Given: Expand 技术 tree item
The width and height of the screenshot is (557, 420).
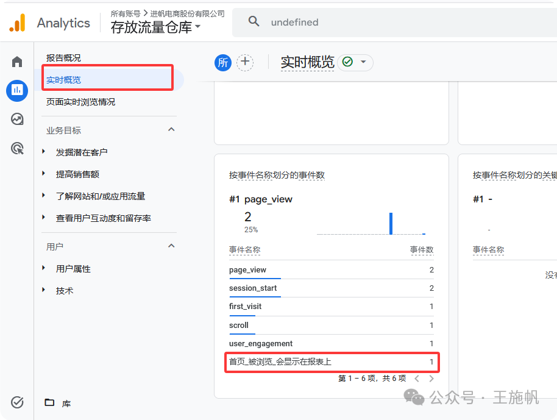Looking at the screenshot, I should (43, 290).
